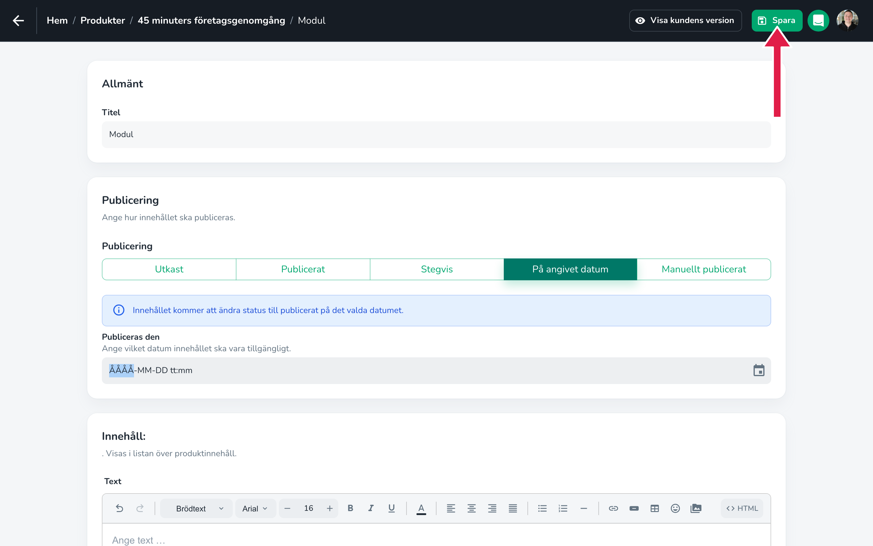873x546 pixels.
Task: Focus the Titel input field
Action: click(436, 134)
